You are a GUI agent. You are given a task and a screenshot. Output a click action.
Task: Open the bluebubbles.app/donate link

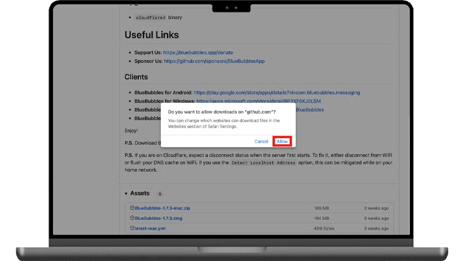coord(198,53)
